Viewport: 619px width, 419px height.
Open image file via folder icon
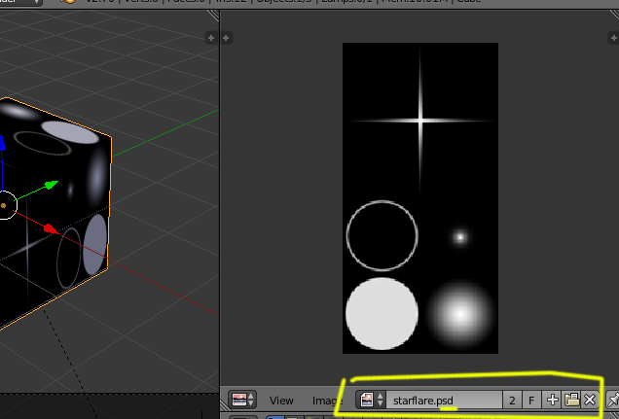(x=571, y=401)
